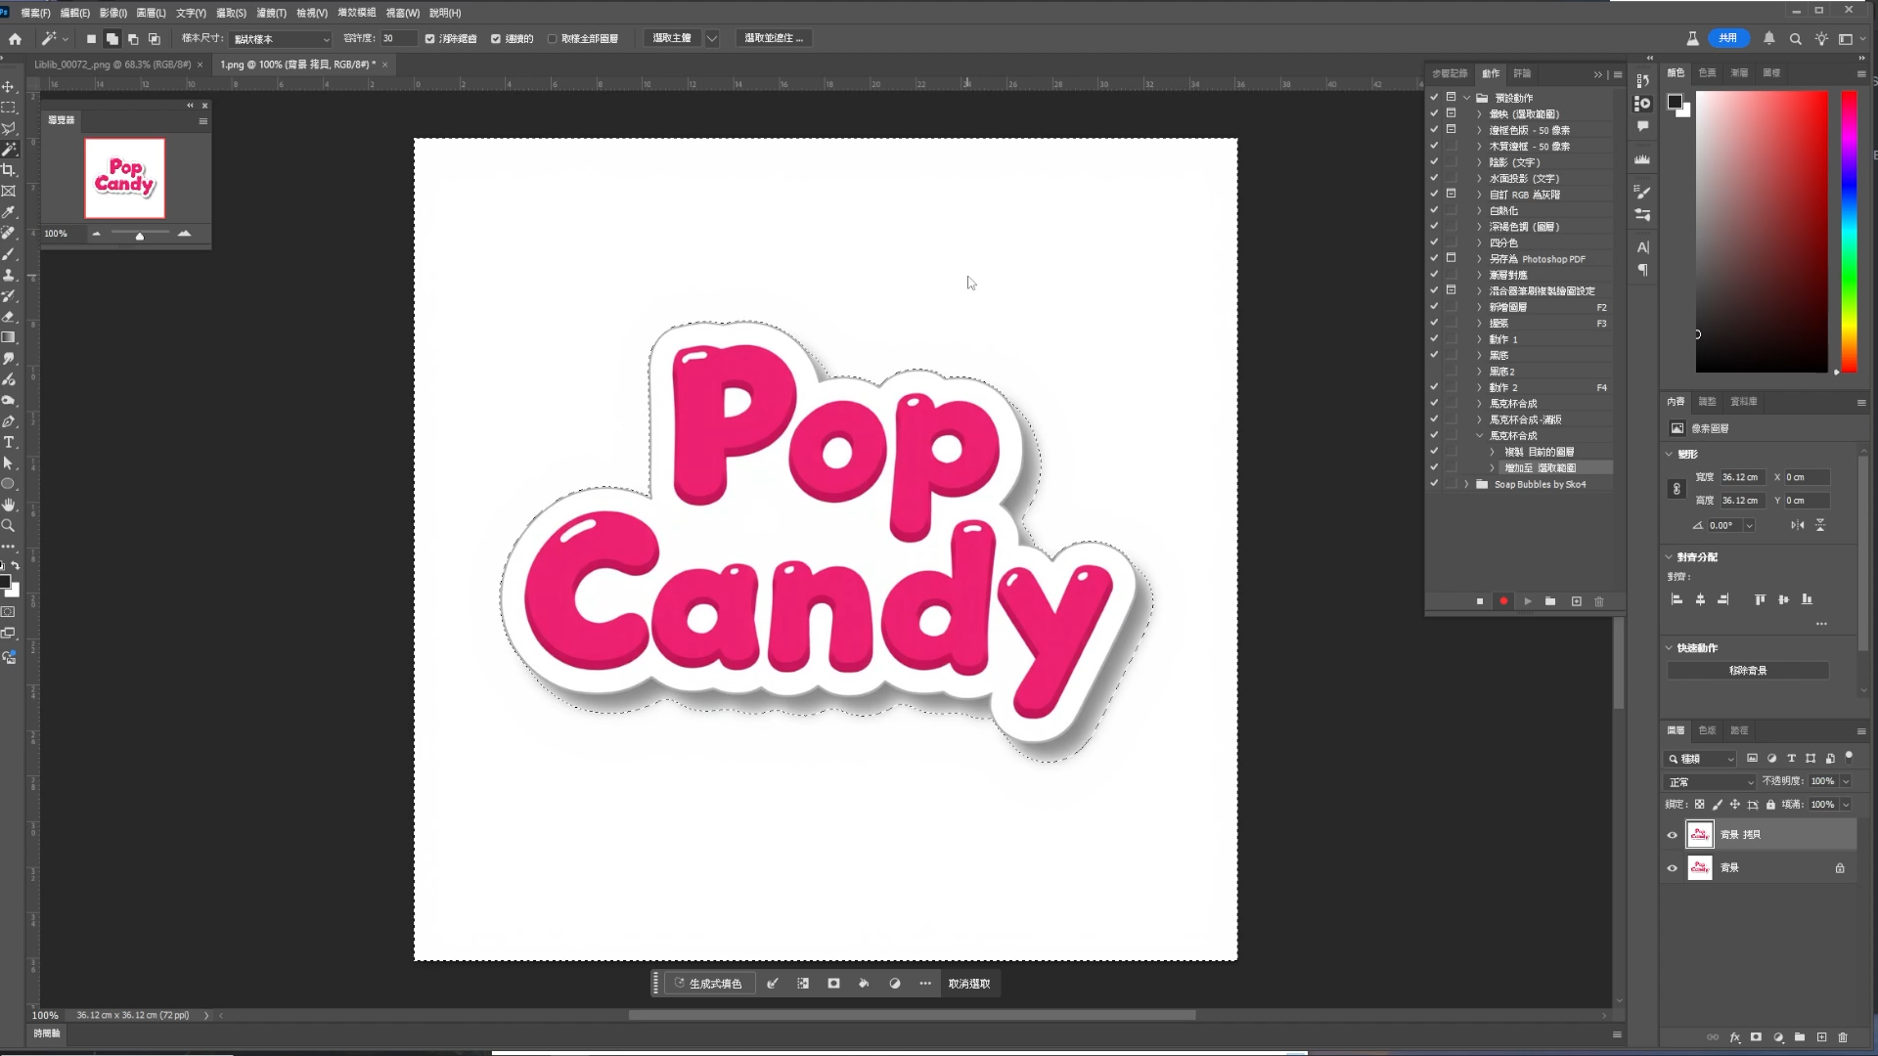Switch to the 色版 channels tab

coord(1707,730)
